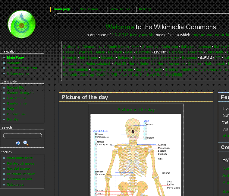
Task: Open the main page tab
Action: click(62, 9)
